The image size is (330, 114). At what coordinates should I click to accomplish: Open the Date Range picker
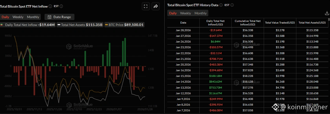pyautogui.click(x=59, y=17)
